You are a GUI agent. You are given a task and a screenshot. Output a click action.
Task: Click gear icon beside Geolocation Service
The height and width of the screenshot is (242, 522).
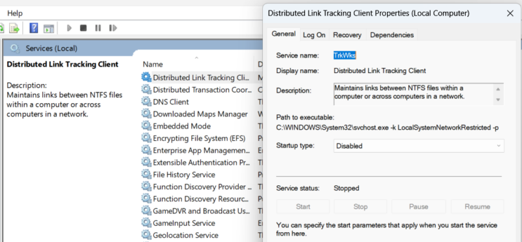[x=146, y=235]
